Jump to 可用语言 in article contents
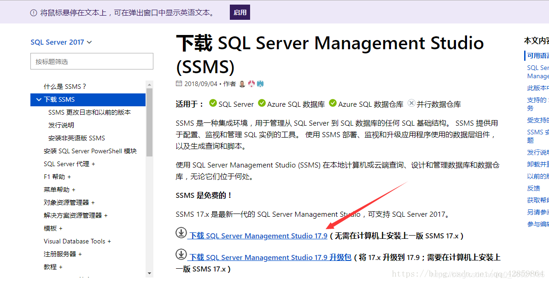Image resolution: width=549 pixels, height=283 pixels. point(538,56)
